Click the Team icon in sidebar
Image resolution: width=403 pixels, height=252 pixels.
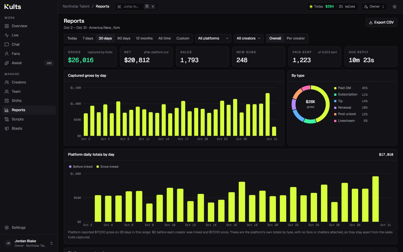[x=7, y=92]
